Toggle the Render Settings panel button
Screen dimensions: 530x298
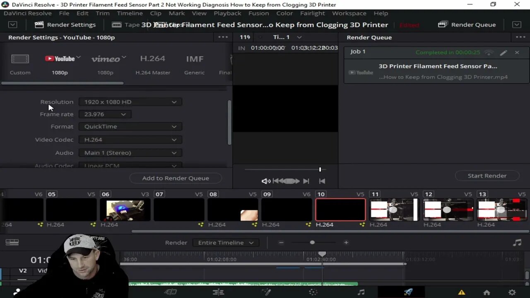[65, 25]
